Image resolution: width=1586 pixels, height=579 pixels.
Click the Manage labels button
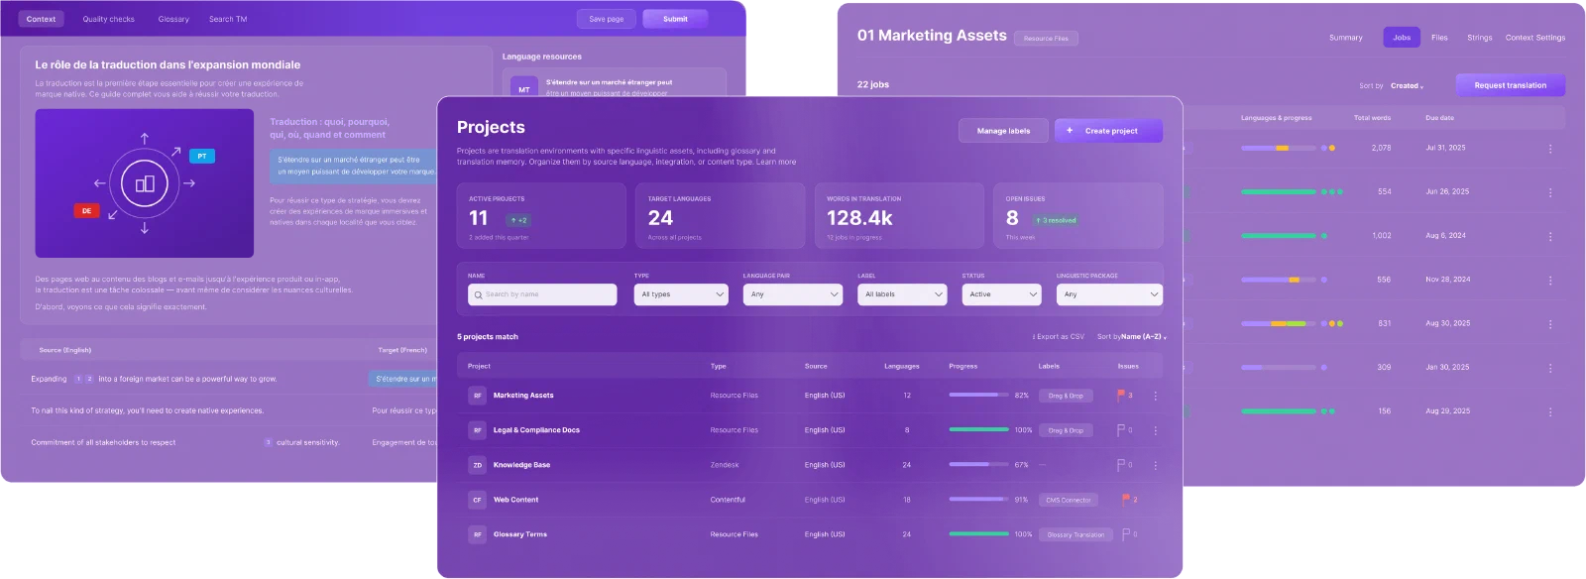1003,131
